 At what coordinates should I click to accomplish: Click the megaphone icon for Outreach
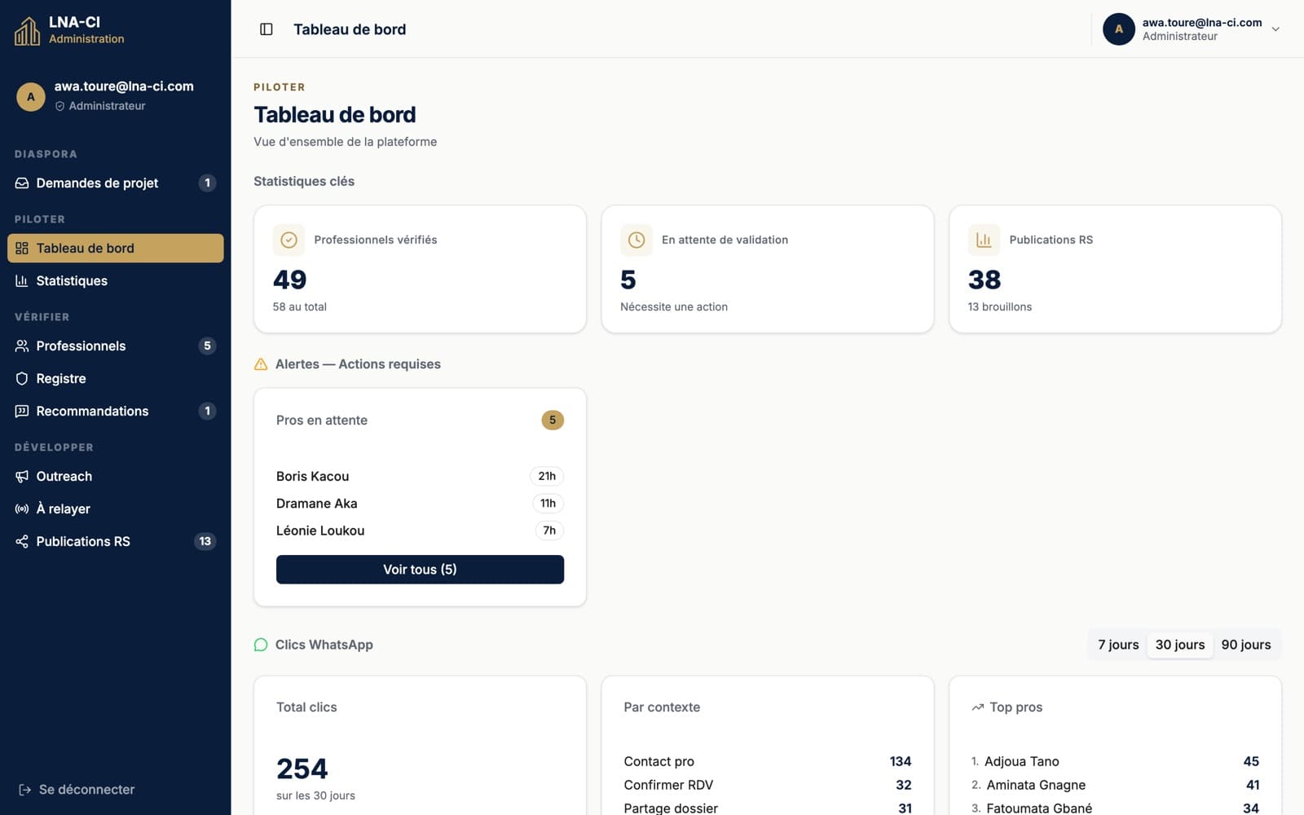(x=22, y=477)
